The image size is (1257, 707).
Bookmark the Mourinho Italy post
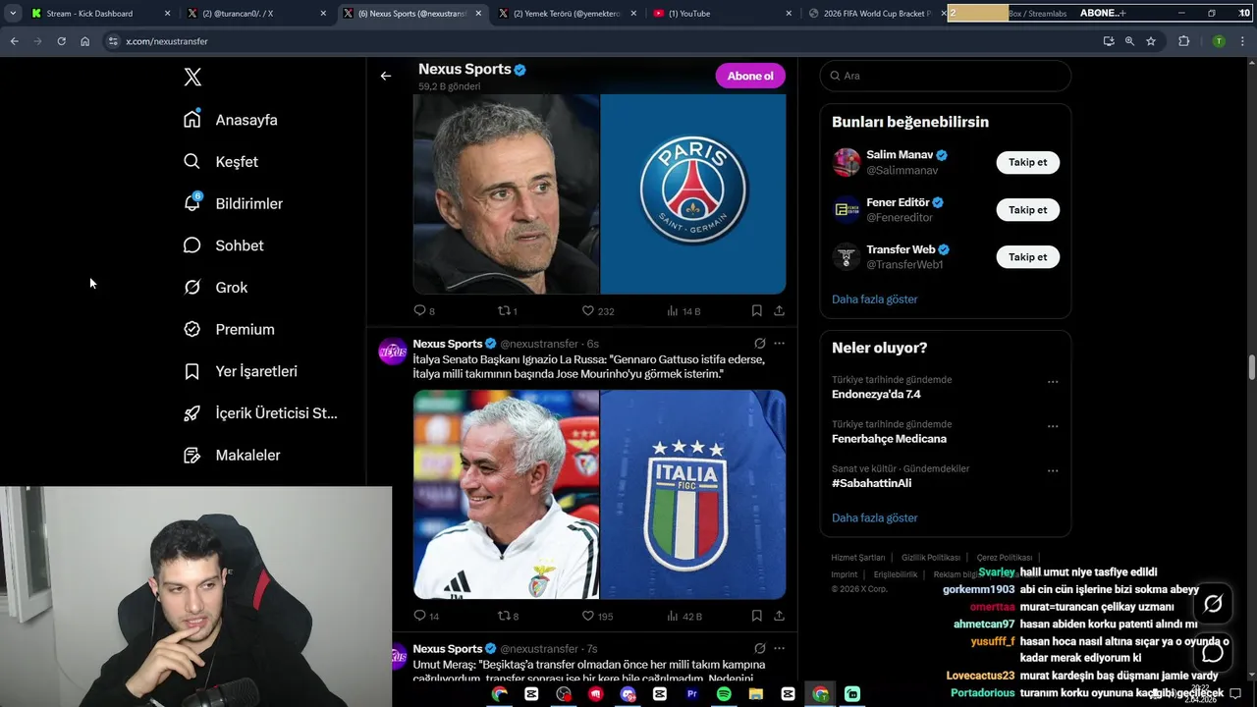(756, 616)
